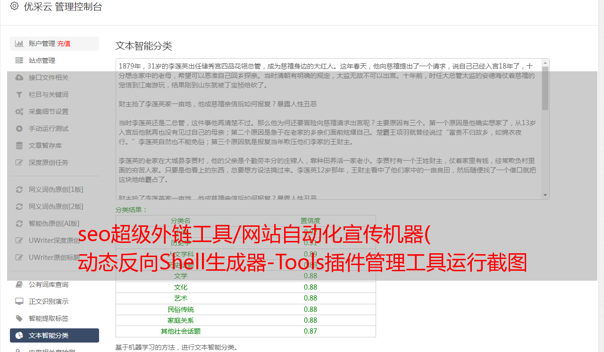Click the bar chart icon for 账户管理
Image resolution: width=604 pixels, height=352 pixels.
pyautogui.click(x=19, y=43)
